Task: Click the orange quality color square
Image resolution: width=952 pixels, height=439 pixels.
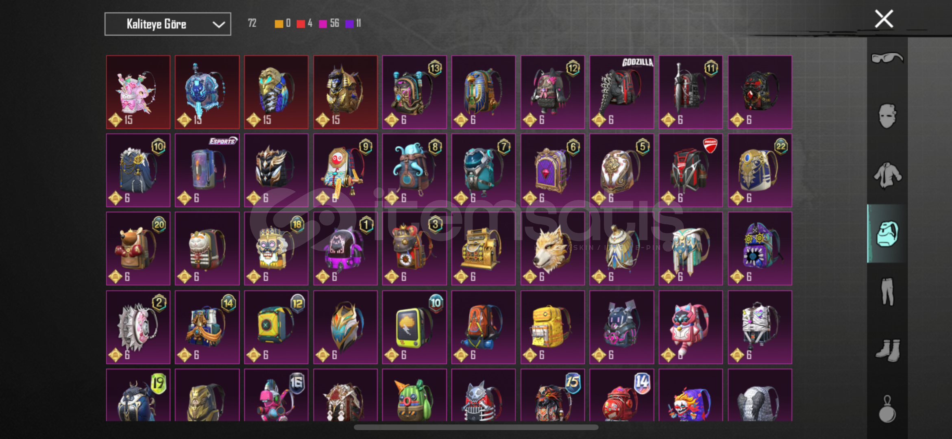Action: coord(279,24)
